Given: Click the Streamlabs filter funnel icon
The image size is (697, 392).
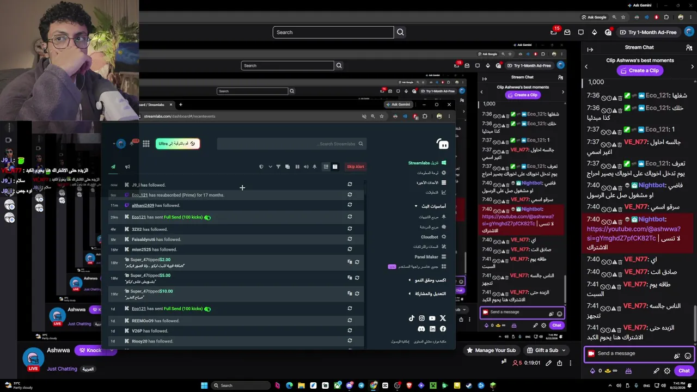Looking at the screenshot, I should [x=278, y=167].
